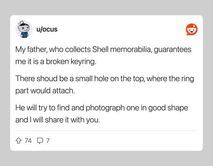Open the comments speech bubble icon
The width and height of the screenshot is (213, 166).
tap(40, 141)
